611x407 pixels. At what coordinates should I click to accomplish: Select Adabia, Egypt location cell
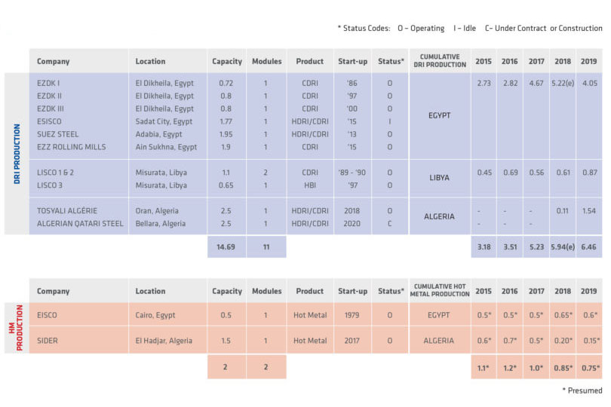coord(158,134)
